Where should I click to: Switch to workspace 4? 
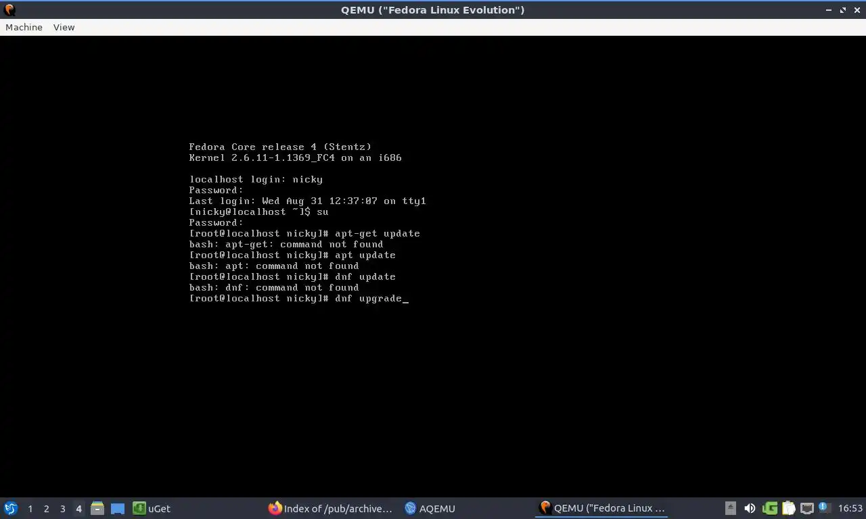click(78, 508)
